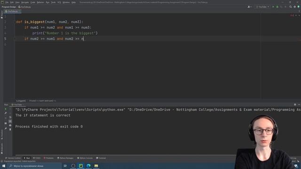Screen dimensions: 301x169
Task: Click the pin tab icon in Run panel
Action: pos(6,128)
